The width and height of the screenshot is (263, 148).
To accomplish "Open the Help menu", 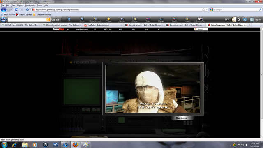I will pyautogui.click(x=46, y=5).
